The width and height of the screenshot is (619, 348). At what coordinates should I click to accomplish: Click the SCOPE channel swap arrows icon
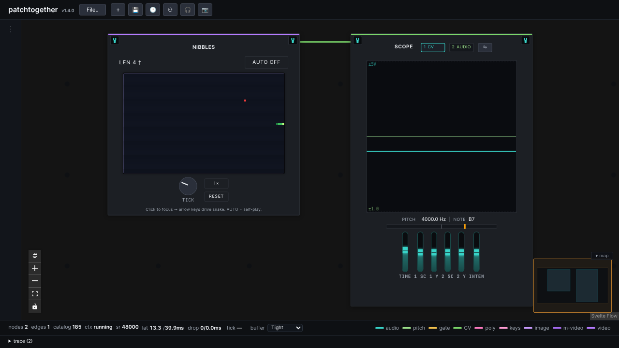(x=485, y=47)
